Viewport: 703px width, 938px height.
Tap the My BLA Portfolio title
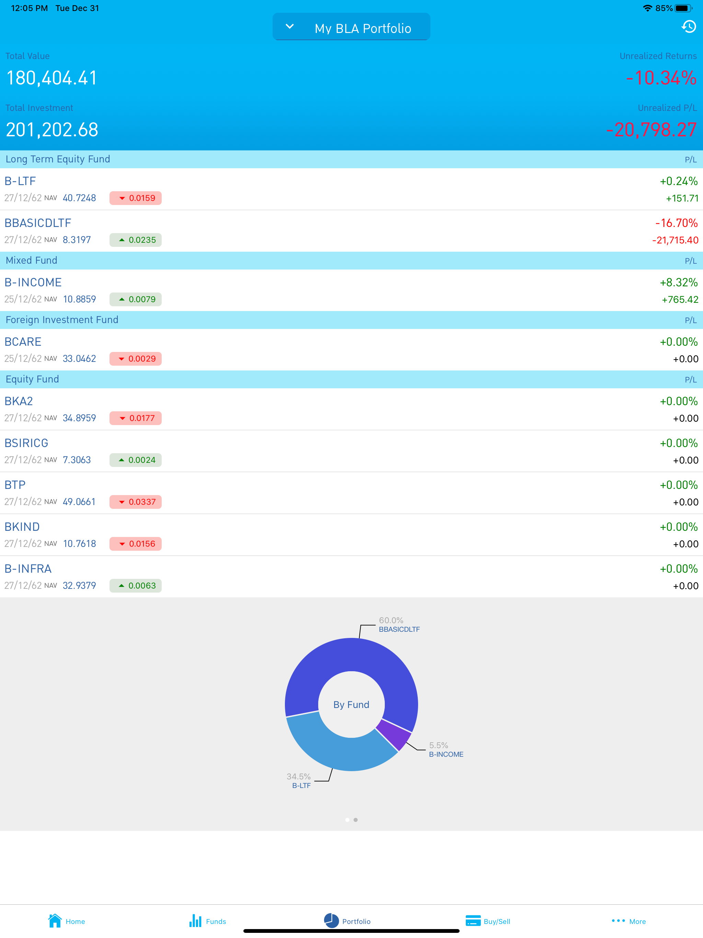pos(363,28)
